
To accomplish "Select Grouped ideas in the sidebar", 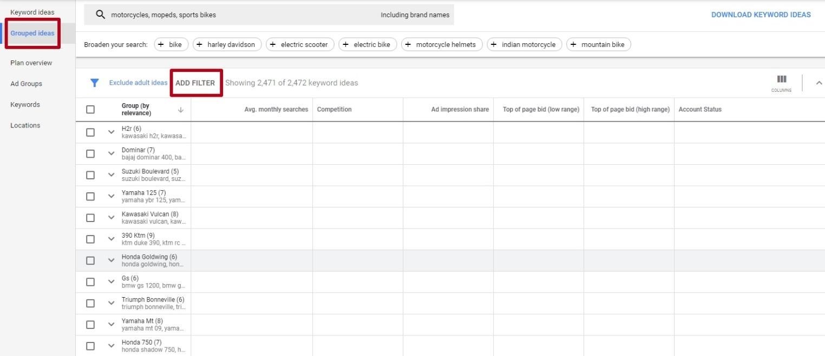I will [x=32, y=33].
